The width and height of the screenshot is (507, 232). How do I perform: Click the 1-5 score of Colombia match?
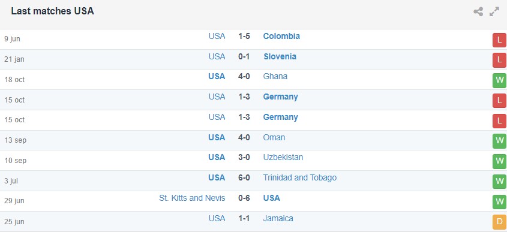(244, 36)
